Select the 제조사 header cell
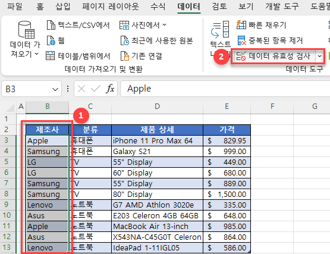Image resolution: width=330 pixels, height=254 pixels. tap(48, 130)
